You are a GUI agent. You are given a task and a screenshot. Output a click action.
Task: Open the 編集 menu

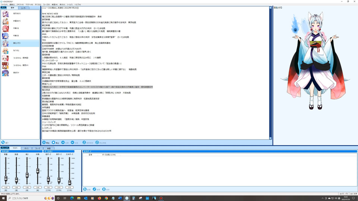click(12, 4)
